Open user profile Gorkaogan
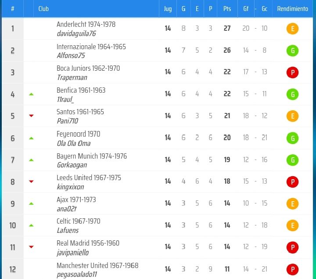Image resolution: width=316 pixels, height=279 pixels. [72, 165]
